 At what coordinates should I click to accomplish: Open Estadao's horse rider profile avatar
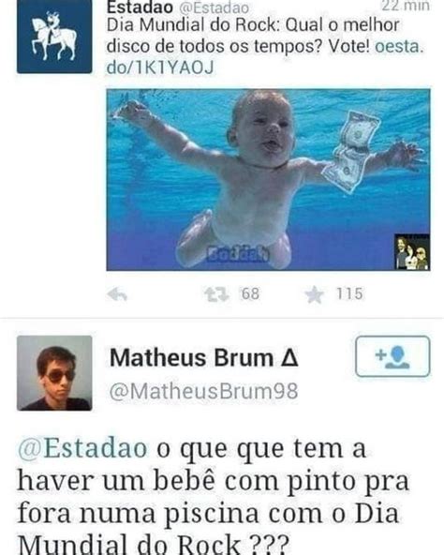[54, 37]
